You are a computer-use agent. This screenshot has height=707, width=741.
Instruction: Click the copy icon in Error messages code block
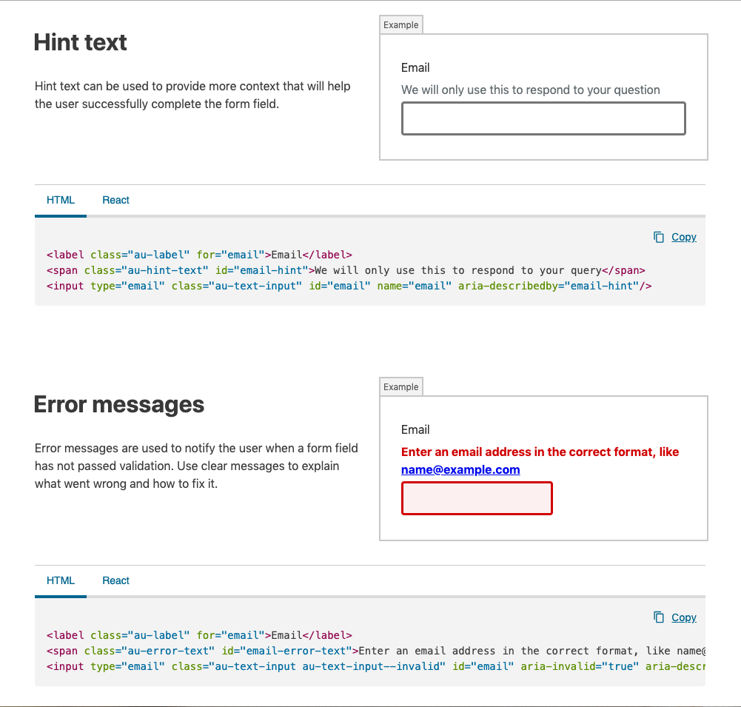pos(659,617)
